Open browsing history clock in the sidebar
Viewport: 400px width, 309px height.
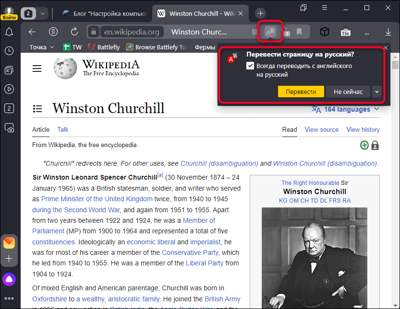[9, 51]
